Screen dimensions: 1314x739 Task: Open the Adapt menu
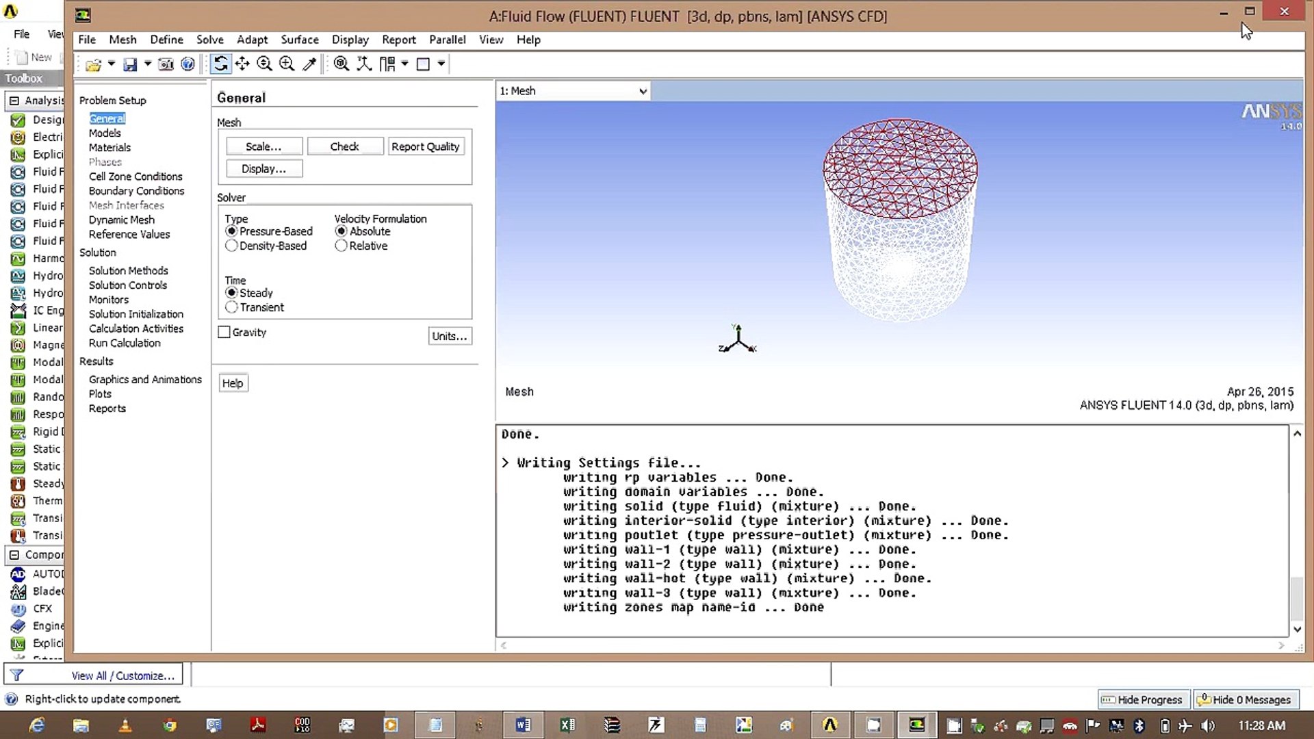point(252,40)
